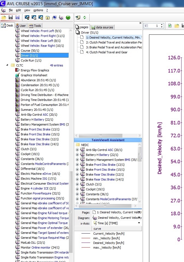Click the Summary 20:51:45 icon
The height and width of the screenshot is (262, 184).
17,110
